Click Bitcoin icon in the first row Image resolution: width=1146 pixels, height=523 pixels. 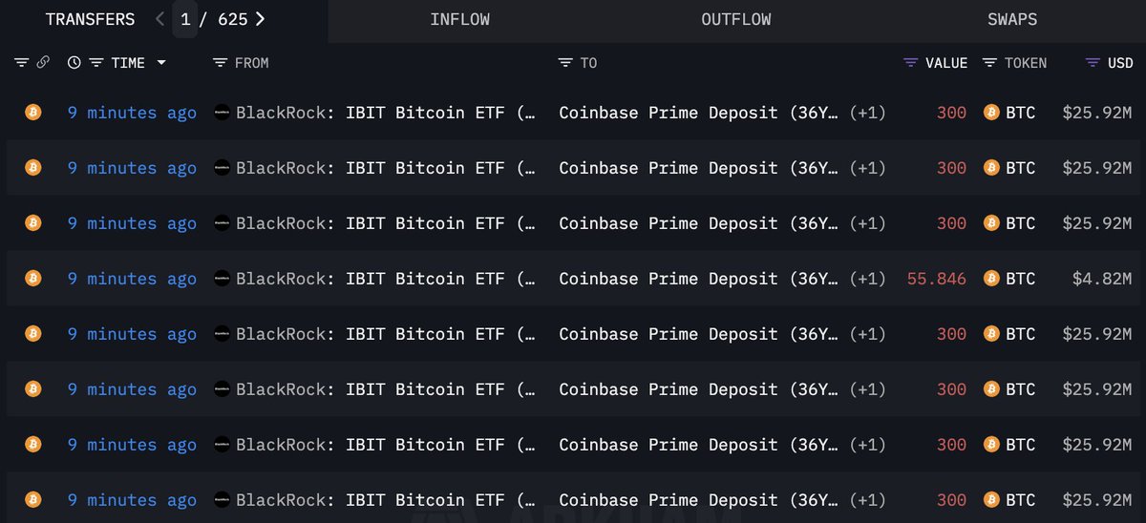(x=33, y=113)
